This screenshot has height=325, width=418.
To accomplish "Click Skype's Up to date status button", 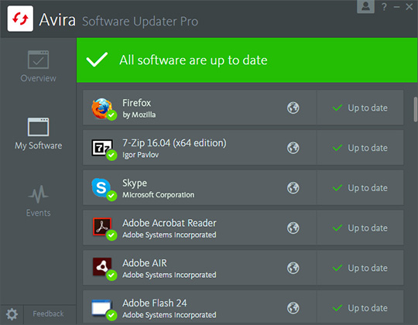I will [x=360, y=188].
